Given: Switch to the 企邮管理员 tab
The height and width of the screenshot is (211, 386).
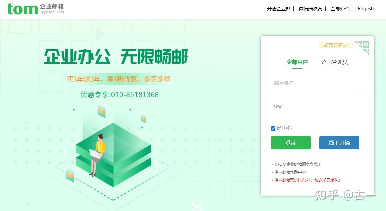Looking at the screenshot, I should coord(334,62).
